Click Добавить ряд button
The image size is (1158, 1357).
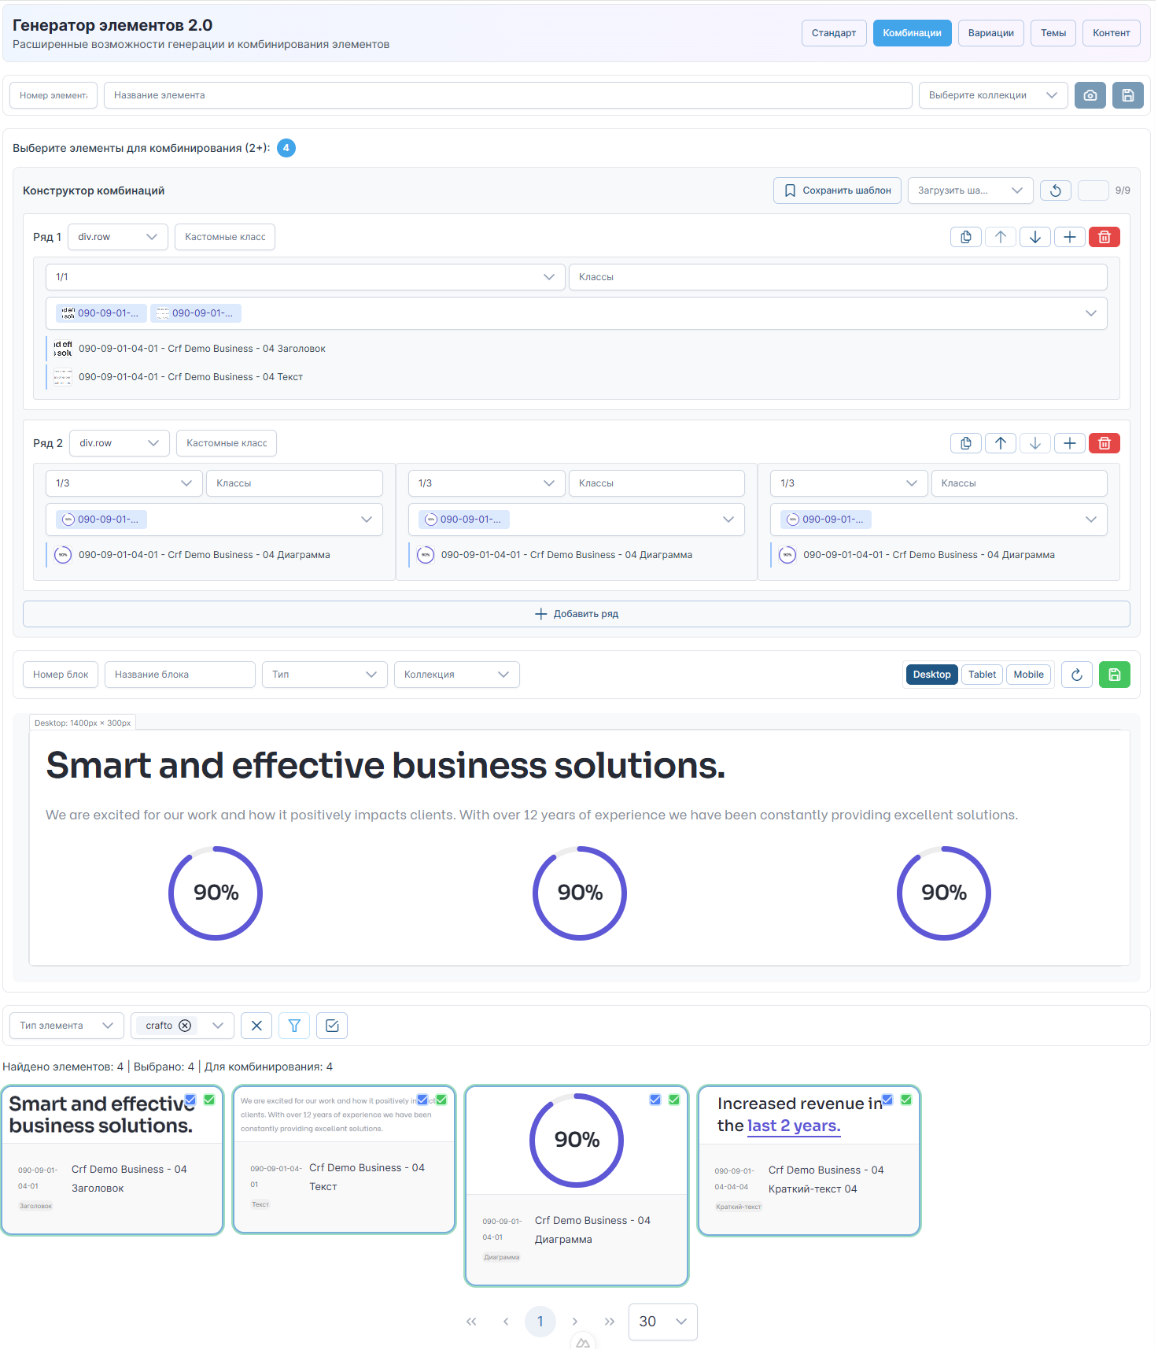click(577, 614)
